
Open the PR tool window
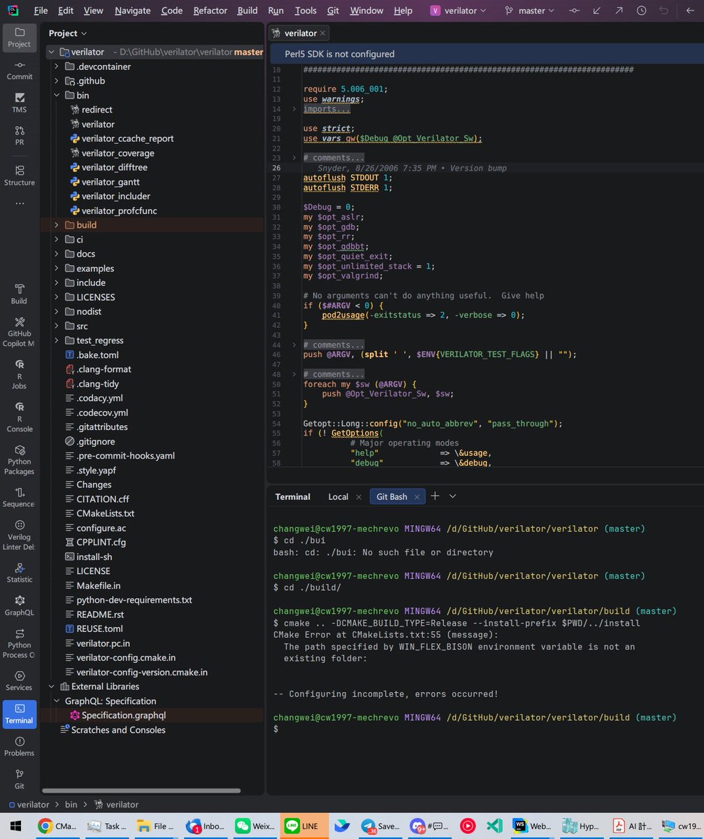tap(20, 136)
